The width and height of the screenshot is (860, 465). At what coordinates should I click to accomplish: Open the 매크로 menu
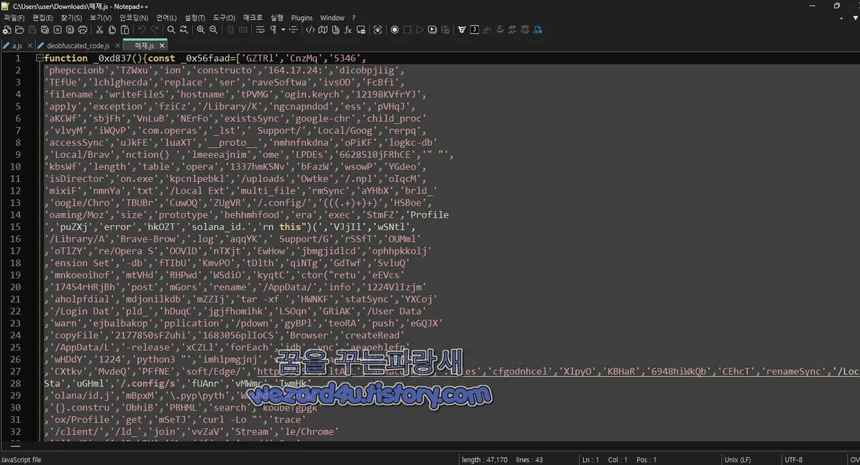(253, 17)
